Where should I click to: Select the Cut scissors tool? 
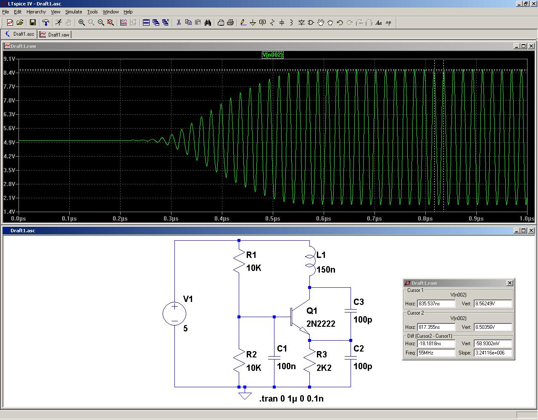(x=179, y=23)
